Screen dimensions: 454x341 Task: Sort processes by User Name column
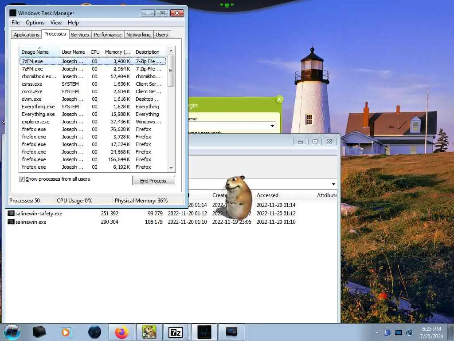tap(73, 52)
